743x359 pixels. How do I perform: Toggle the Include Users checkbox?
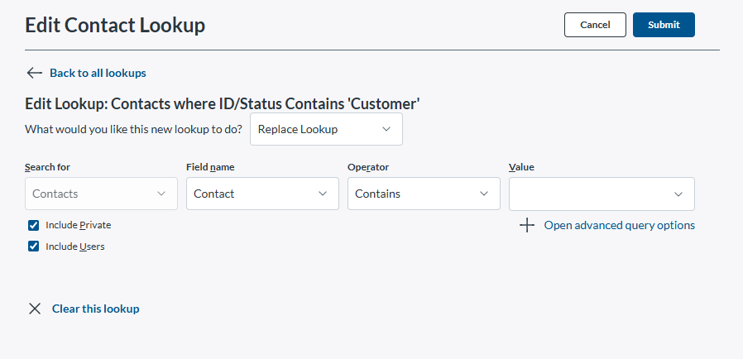(x=34, y=246)
